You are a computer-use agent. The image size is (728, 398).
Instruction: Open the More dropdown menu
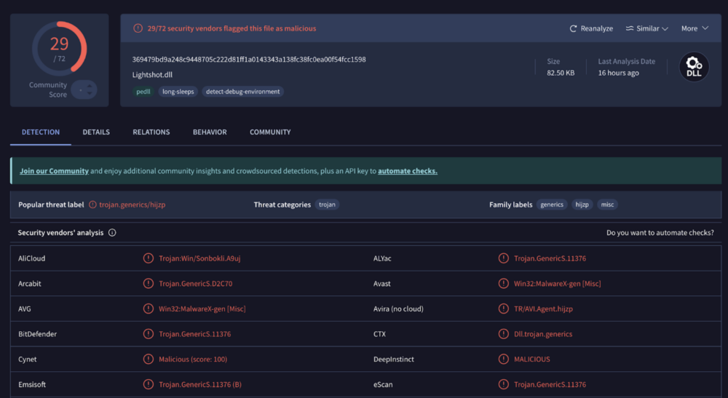click(x=695, y=28)
